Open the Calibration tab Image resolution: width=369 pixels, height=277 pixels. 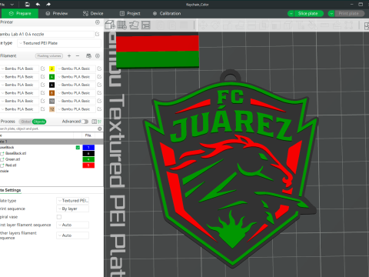[167, 14]
